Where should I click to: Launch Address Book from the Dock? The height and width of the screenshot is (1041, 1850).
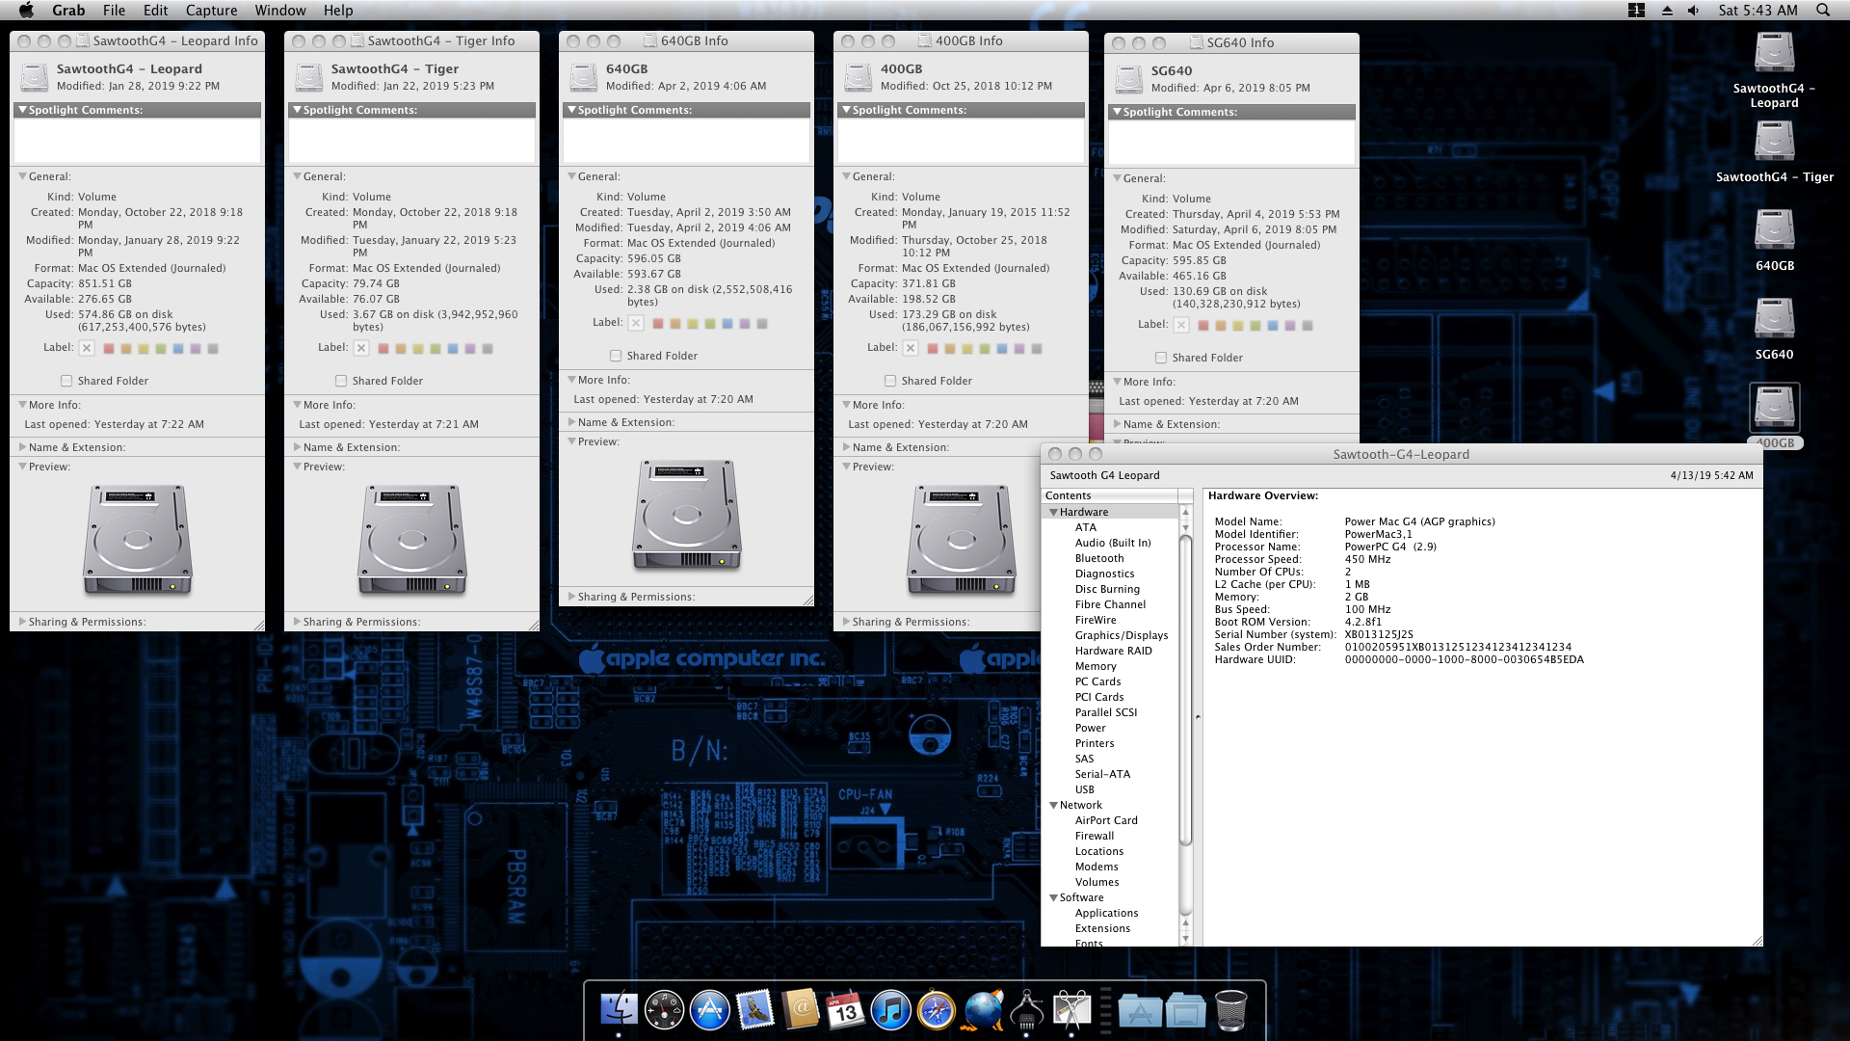coord(801,1010)
